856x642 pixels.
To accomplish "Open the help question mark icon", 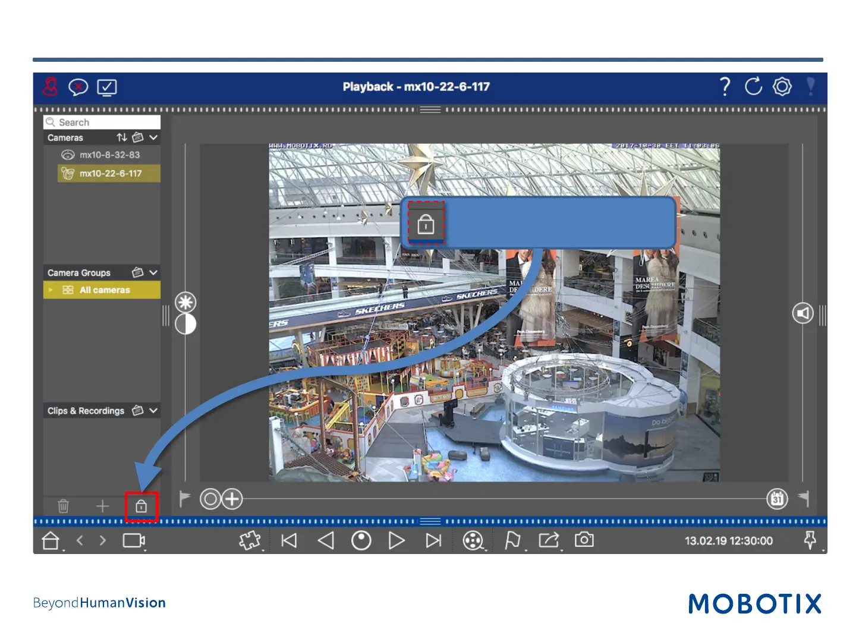I will pyautogui.click(x=725, y=87).
